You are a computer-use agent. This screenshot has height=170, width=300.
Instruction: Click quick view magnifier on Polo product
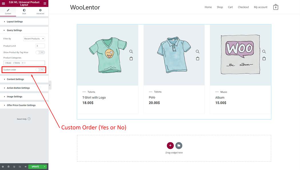click(197, 52)
